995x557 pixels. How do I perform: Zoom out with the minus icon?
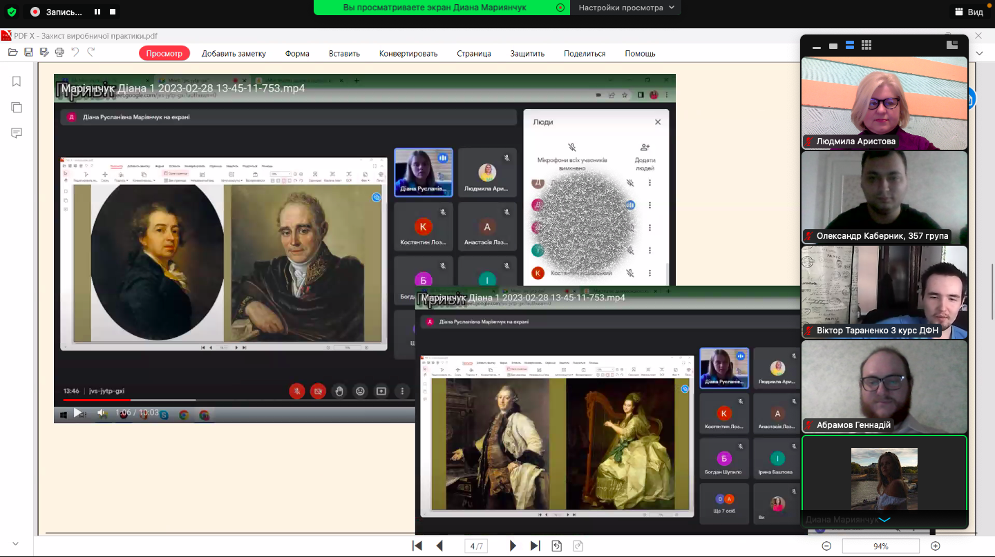pyautogui.click(x=826, y=546)
